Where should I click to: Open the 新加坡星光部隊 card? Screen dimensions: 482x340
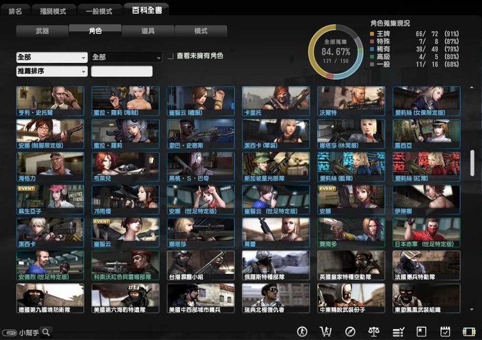coord(276,166)
